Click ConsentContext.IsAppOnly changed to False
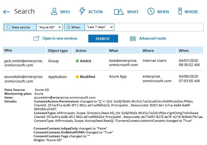Viewport: 207px width, 145px height. pyautogui.click(x=71, y=129)
